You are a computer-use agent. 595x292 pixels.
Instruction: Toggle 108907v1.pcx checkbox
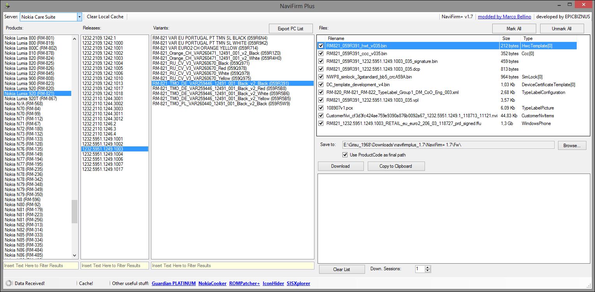321,108
